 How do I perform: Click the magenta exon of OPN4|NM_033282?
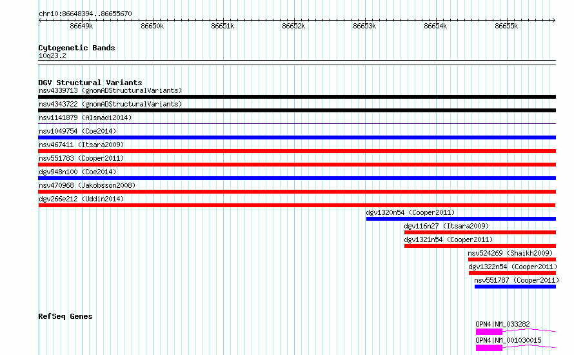pos(489,332)
